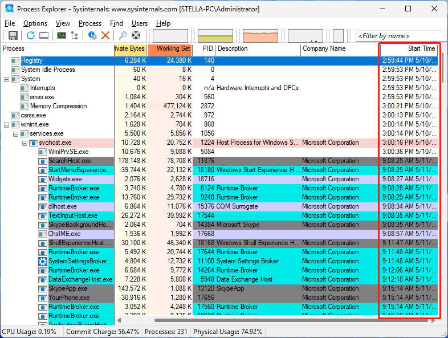This screenshot has width=448, height=338.
Task: Click the ChsIME.exe process icon
Action: coord(43,234)
